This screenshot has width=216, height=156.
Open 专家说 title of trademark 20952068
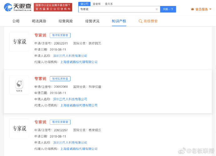40,79
